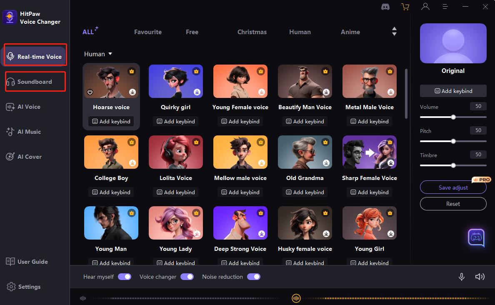This screenshot has width=495, height=305.
Task: Open the user account profile icon
Action: coord(425,7)
